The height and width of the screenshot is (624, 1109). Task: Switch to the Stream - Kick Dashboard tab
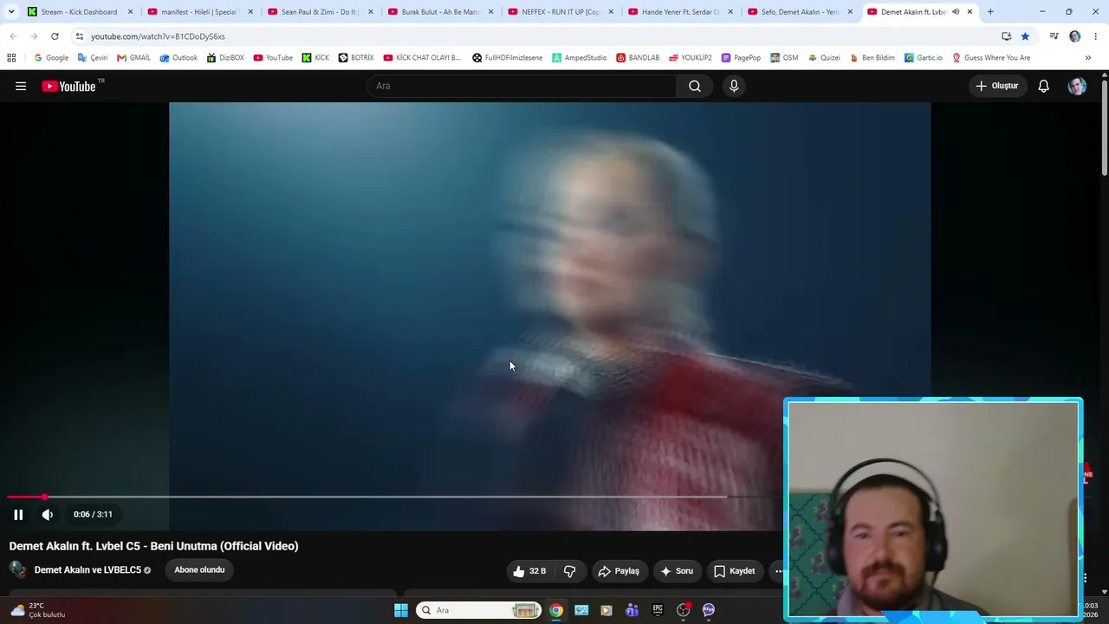click(79, 12)
